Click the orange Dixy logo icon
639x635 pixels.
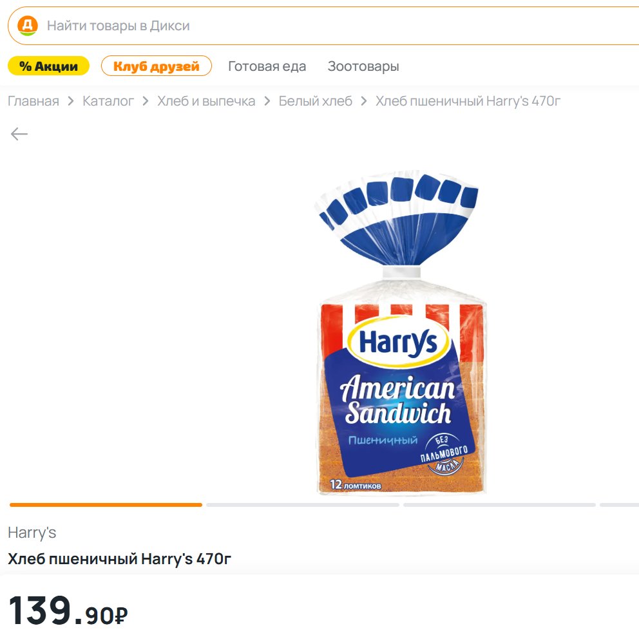pos(28,26)
